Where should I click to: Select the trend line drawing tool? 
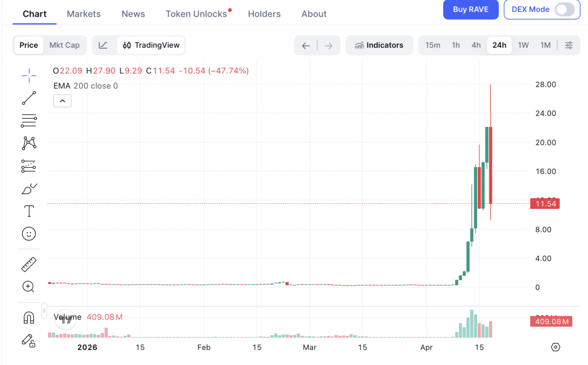click(x=29, y=98)
